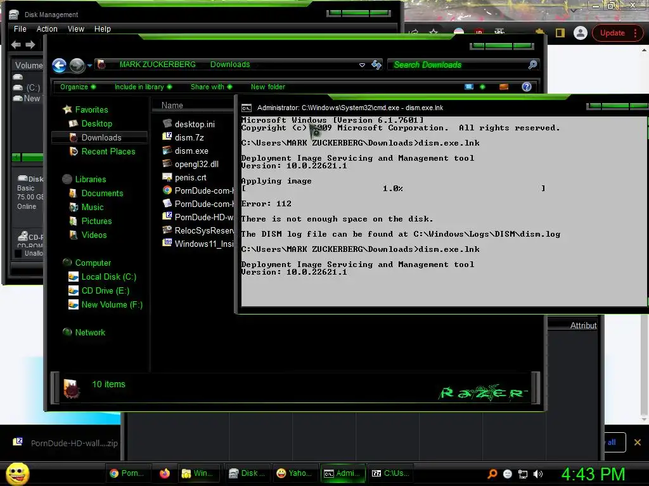Open the view options dropdown arrow
The image size is (649, 486).
482,87
